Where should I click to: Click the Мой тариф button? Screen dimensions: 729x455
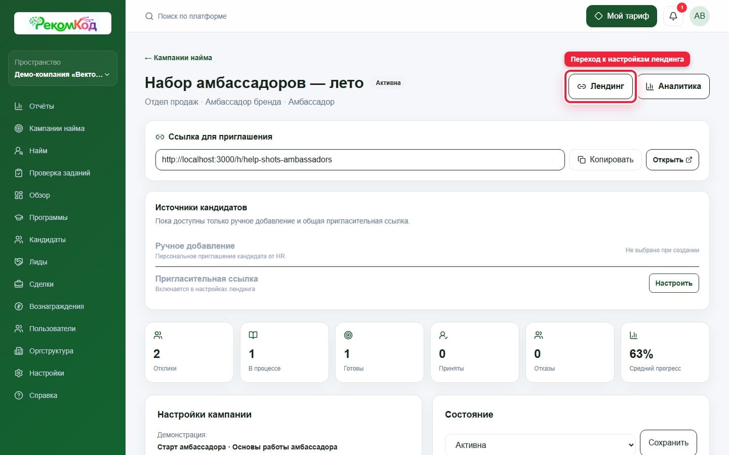point(622,16)
